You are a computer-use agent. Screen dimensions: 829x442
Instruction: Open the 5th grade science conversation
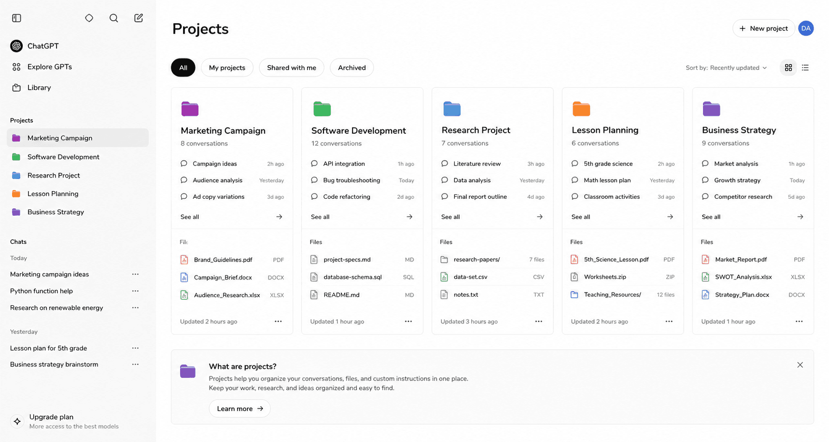(623, 164)
